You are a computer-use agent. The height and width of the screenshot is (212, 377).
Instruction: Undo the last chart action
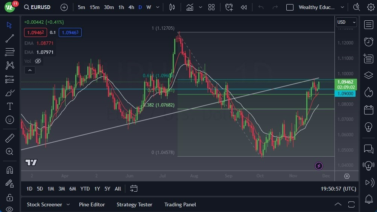point(261,7)
